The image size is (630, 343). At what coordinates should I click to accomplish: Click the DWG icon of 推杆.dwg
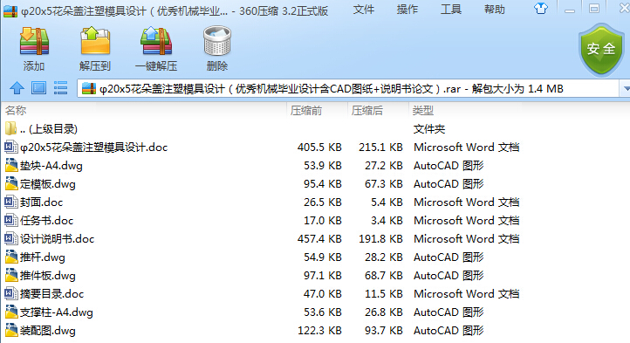[x=11, y=257]
